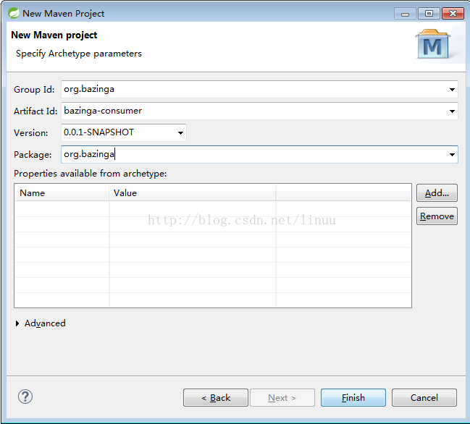The image size is (470, 424).
Task: Maximize the New Maven Project window
Action: tap(429, 14)
